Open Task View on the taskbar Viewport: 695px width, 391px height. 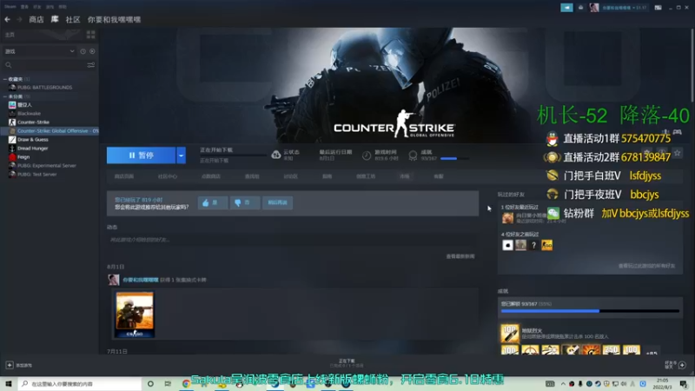(x=168, y=383)
